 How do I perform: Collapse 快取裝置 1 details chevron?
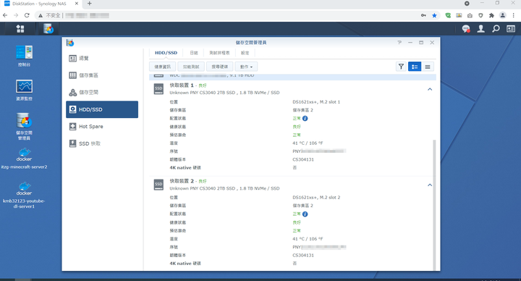pos(430,89)
